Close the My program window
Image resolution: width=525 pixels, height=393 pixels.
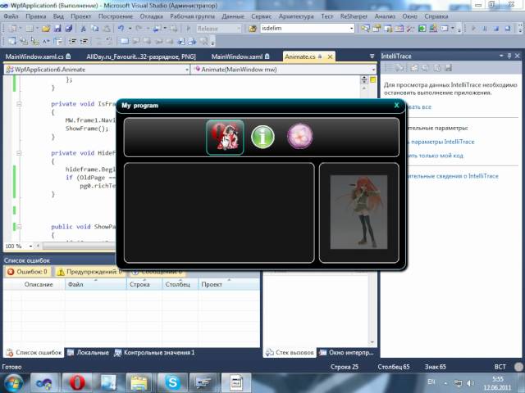[397, 106]
